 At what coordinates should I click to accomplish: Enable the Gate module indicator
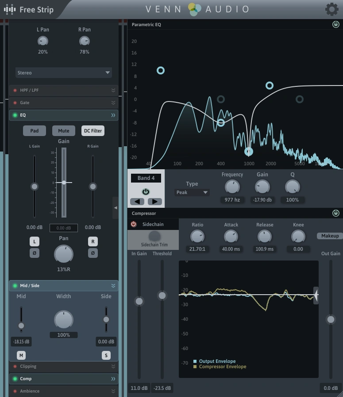15,102
